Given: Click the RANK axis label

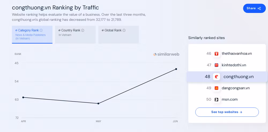Looking at the screenshot, I should tap(18, 54).
